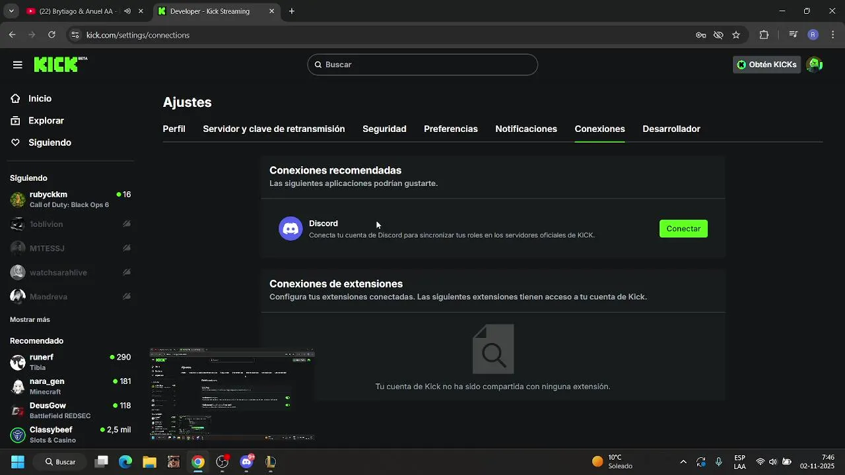Click runerf's channel avatar
The width and height of the screenshot is (845, 475).
[x=18, y=362]
